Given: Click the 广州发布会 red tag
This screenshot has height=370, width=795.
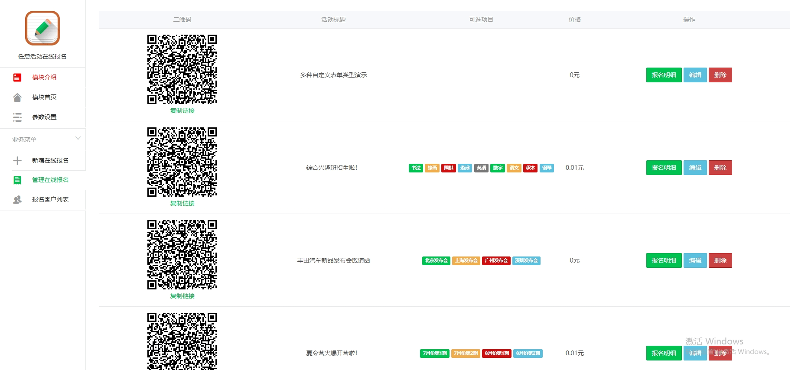Looking at the screenshot, I should (496, 261).
